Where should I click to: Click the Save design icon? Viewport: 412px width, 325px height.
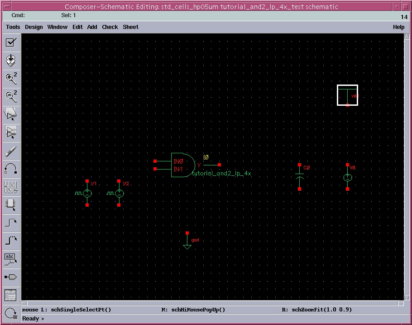[11, 60]
